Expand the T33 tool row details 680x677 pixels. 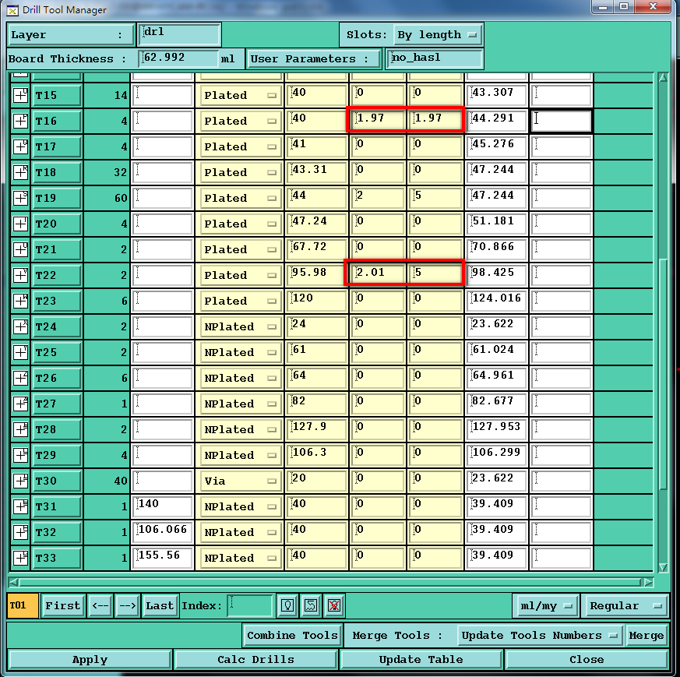[20, 558]
